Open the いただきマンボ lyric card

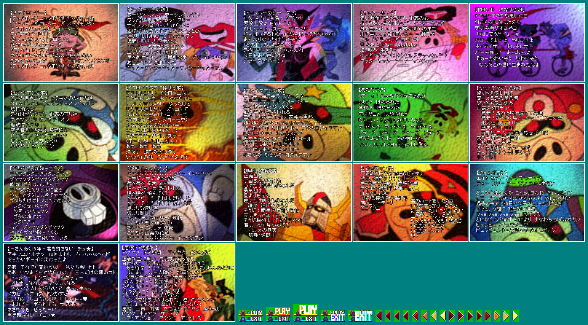411,202
